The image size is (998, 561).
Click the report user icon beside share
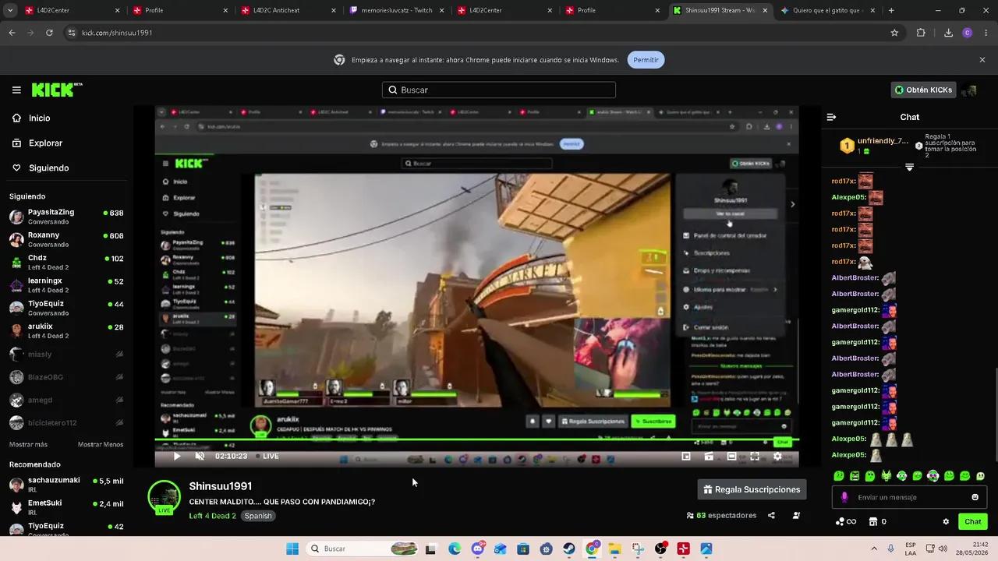click(796, 515)
